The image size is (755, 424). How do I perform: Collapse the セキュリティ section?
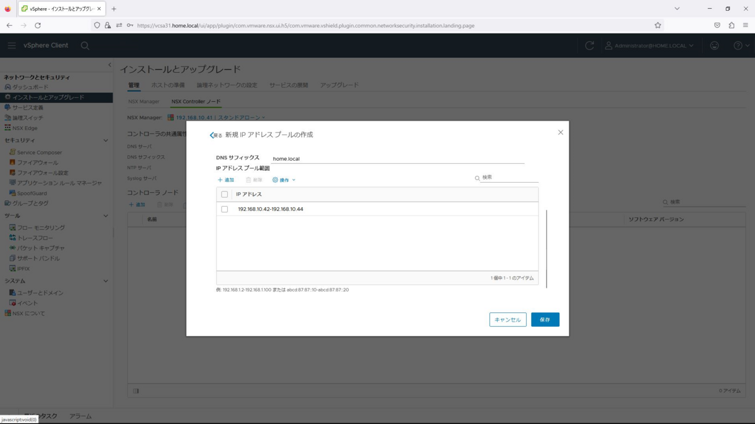(x=105, y=140)
